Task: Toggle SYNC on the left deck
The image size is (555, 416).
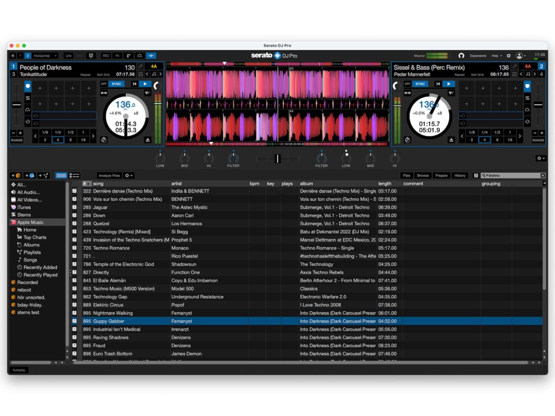Action: (117, 84)
